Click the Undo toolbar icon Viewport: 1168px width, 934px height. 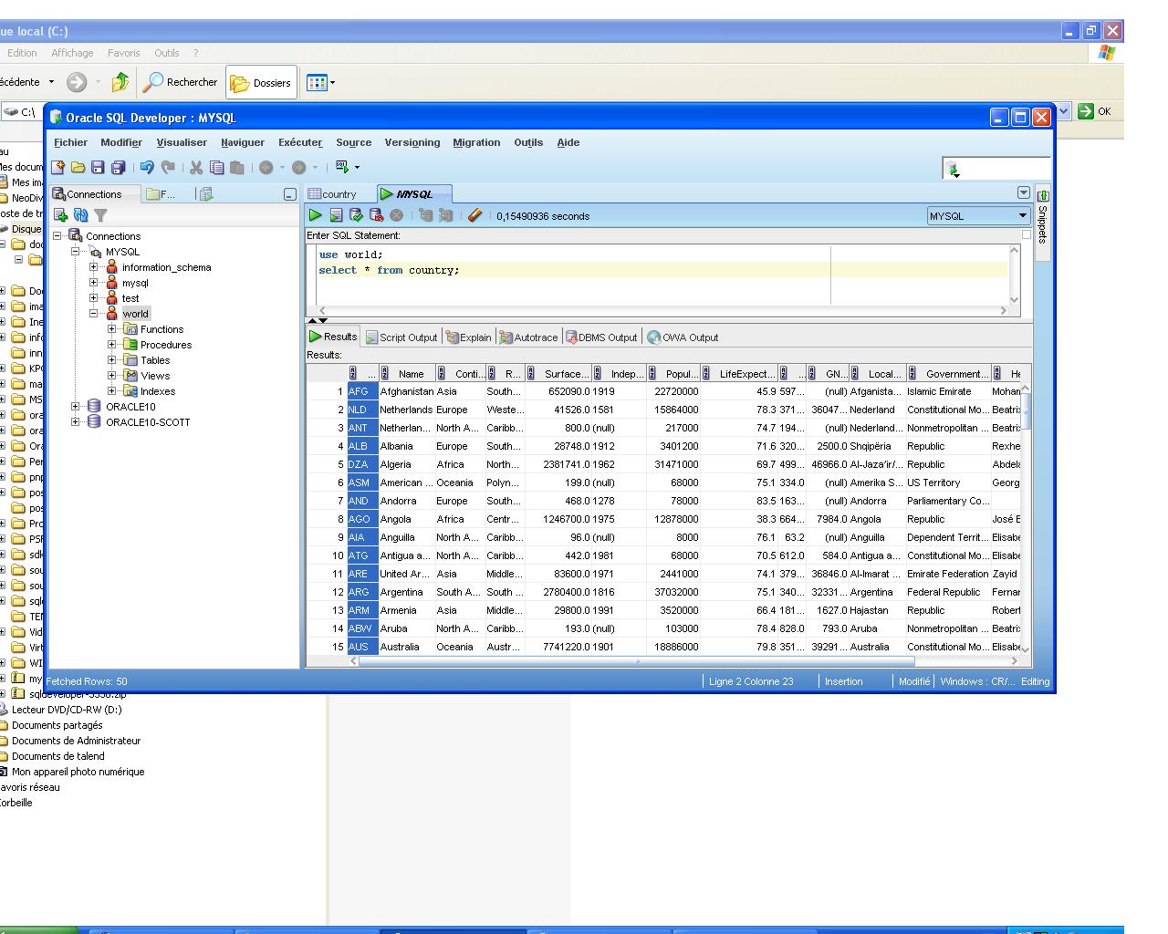(x=147, y=168)
